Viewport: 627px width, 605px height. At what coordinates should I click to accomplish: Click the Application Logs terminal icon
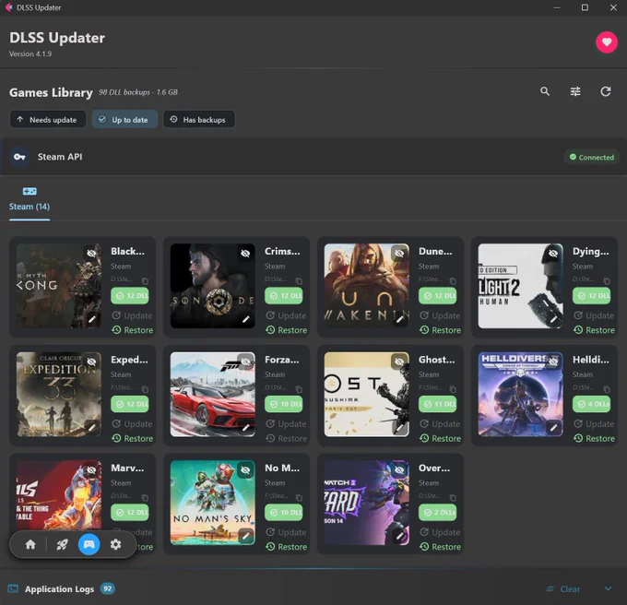tap(13, 588)
